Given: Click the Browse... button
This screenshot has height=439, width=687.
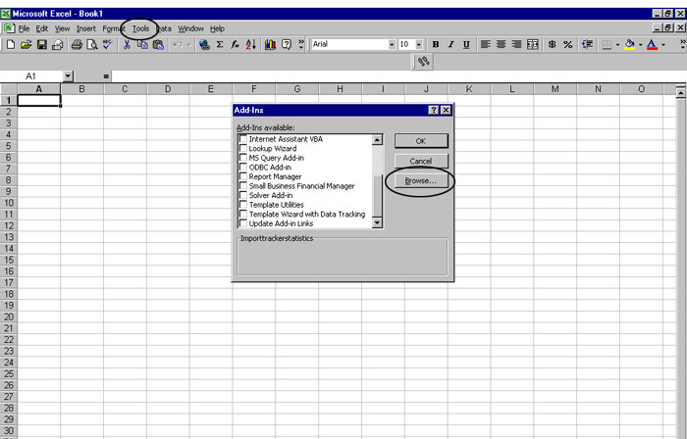Looking at the screenshot, I should pyautogui.click(x=421, y=180).
